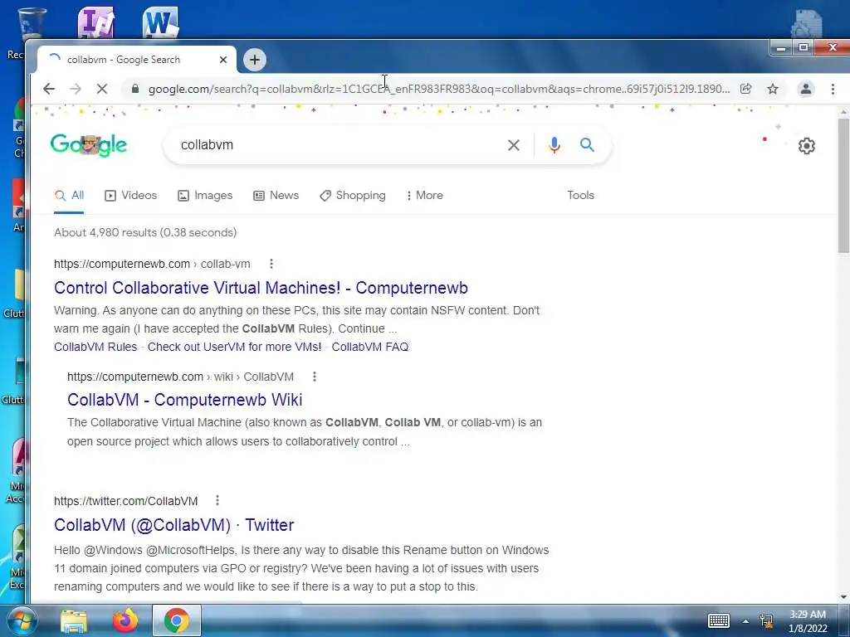The width and height of the screenshot is (850, 637).
Task: Open the search Tools options
Action: [x=580, y=195]
